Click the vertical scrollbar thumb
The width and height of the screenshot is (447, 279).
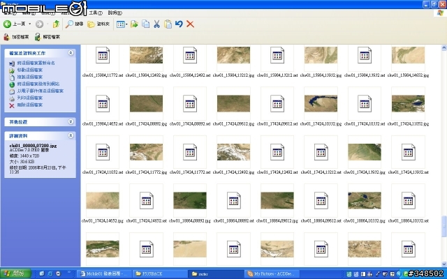tap(444, 227)
